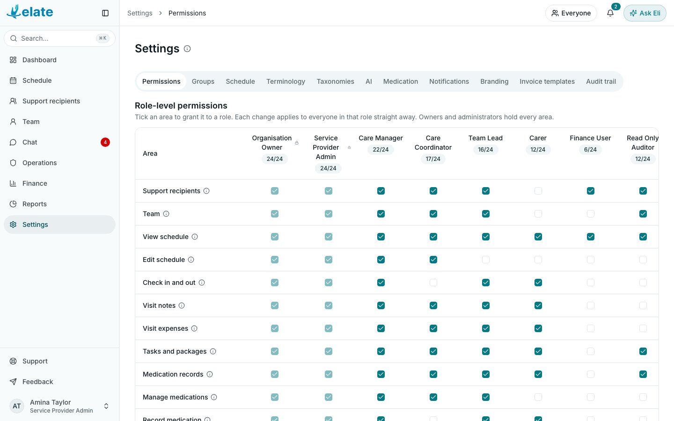Enable Team access for Finance User

tap(591, 214)
